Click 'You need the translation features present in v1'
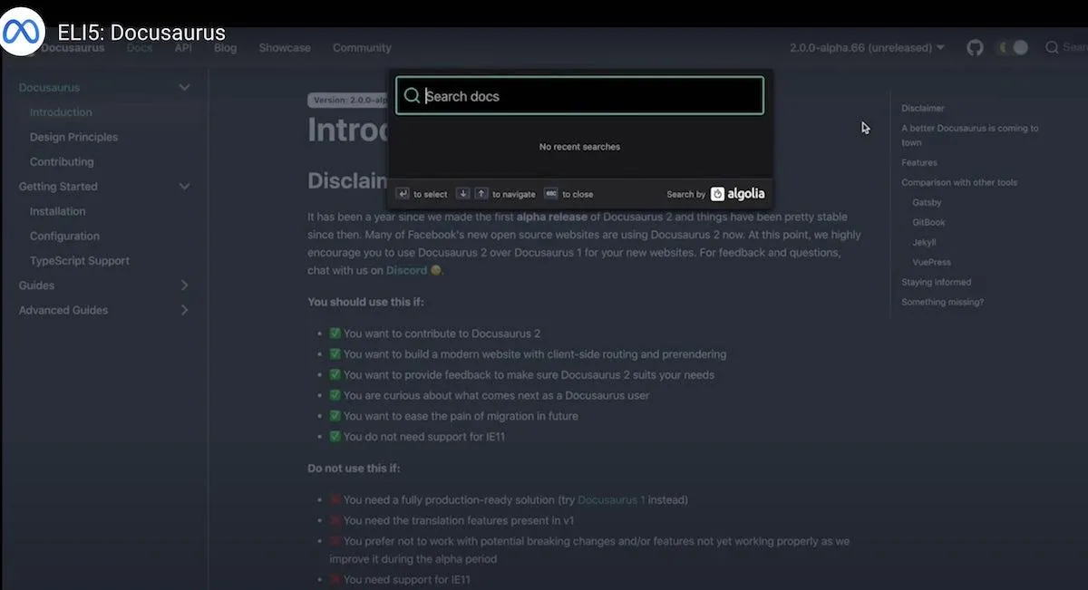The height and width of the screenshot is (590, 1088). pos(459,521)
